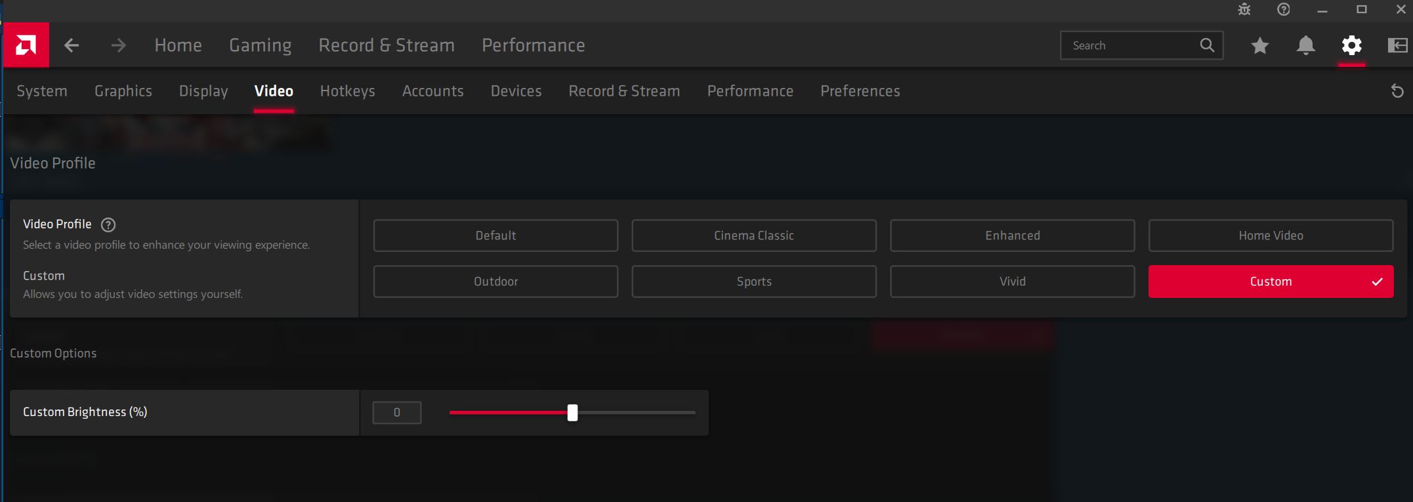
Task: Select the Custom video profile
Action: (x=1270, y=282)
